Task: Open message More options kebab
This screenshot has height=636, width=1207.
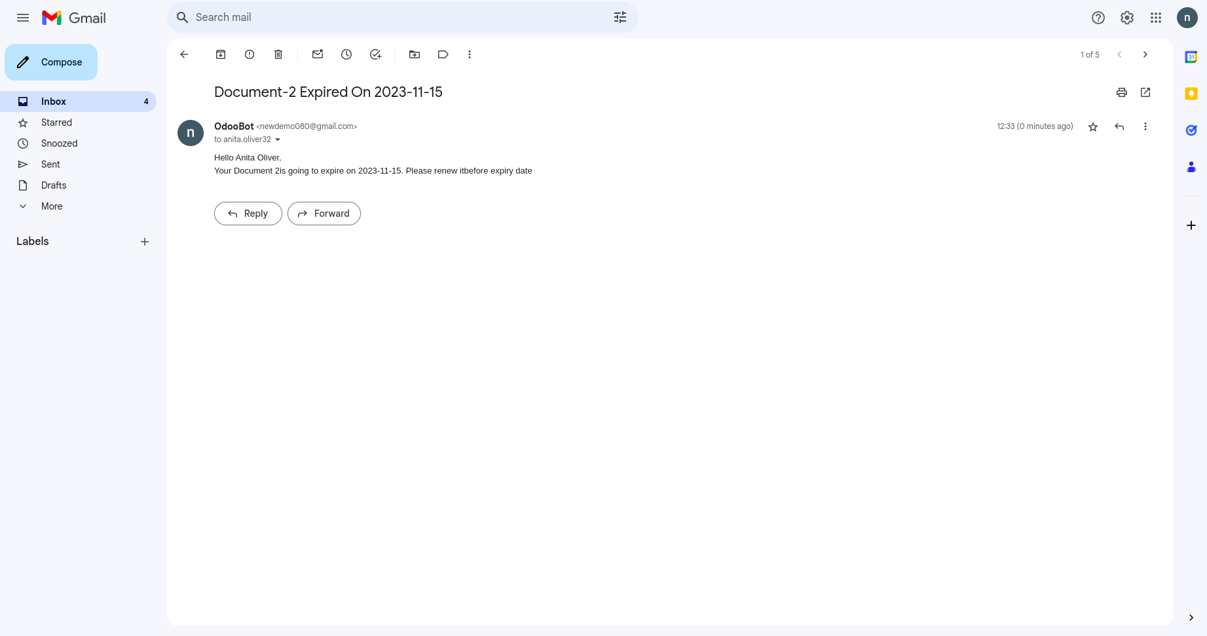Action: (1145, 126)
